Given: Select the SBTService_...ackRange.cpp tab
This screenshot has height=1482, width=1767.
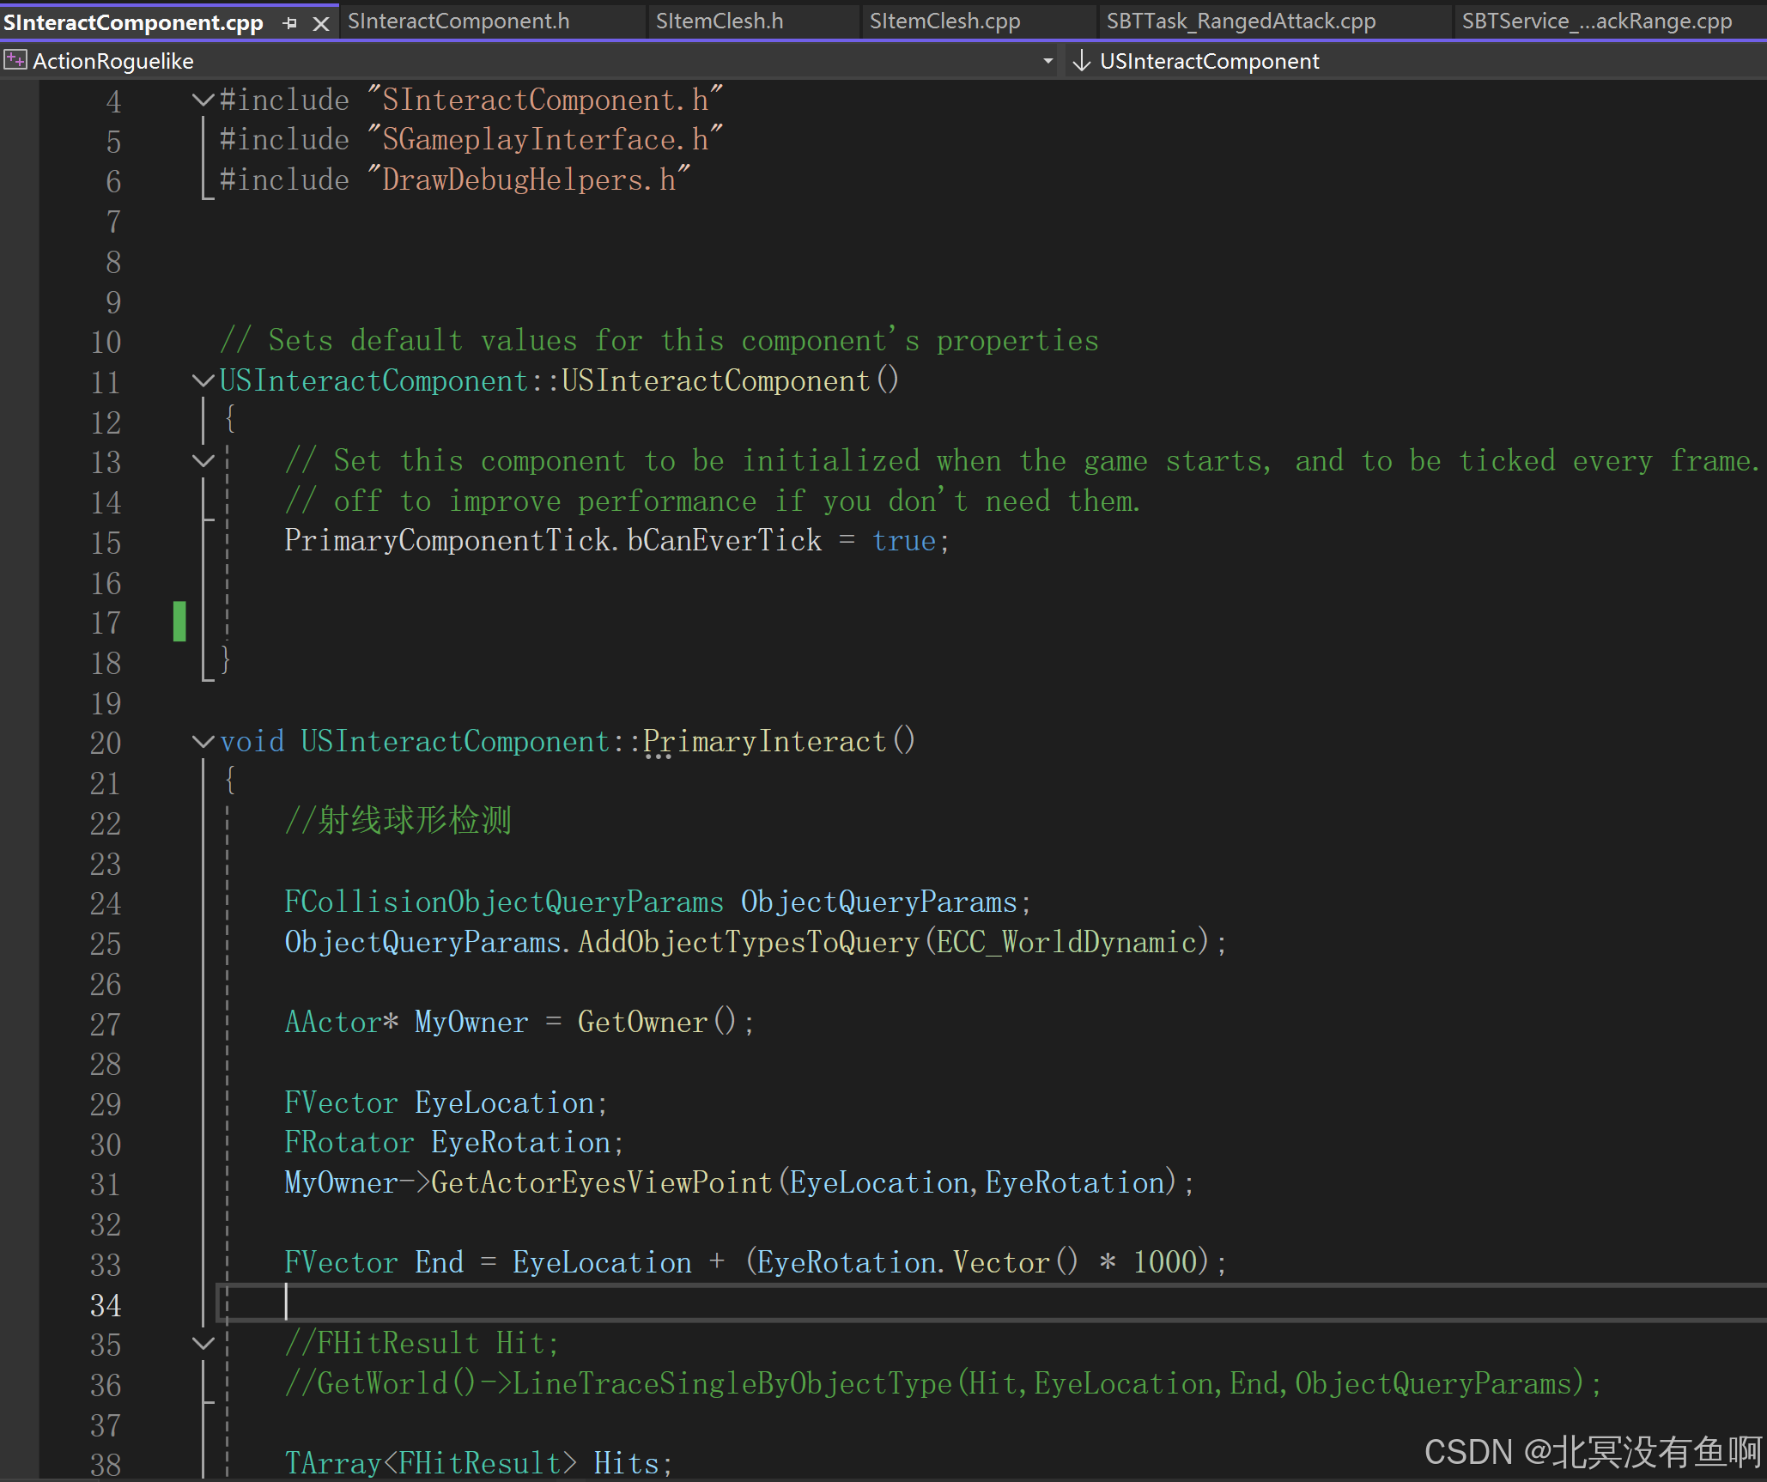Looking at the screenshot, I should point(1596,21).
